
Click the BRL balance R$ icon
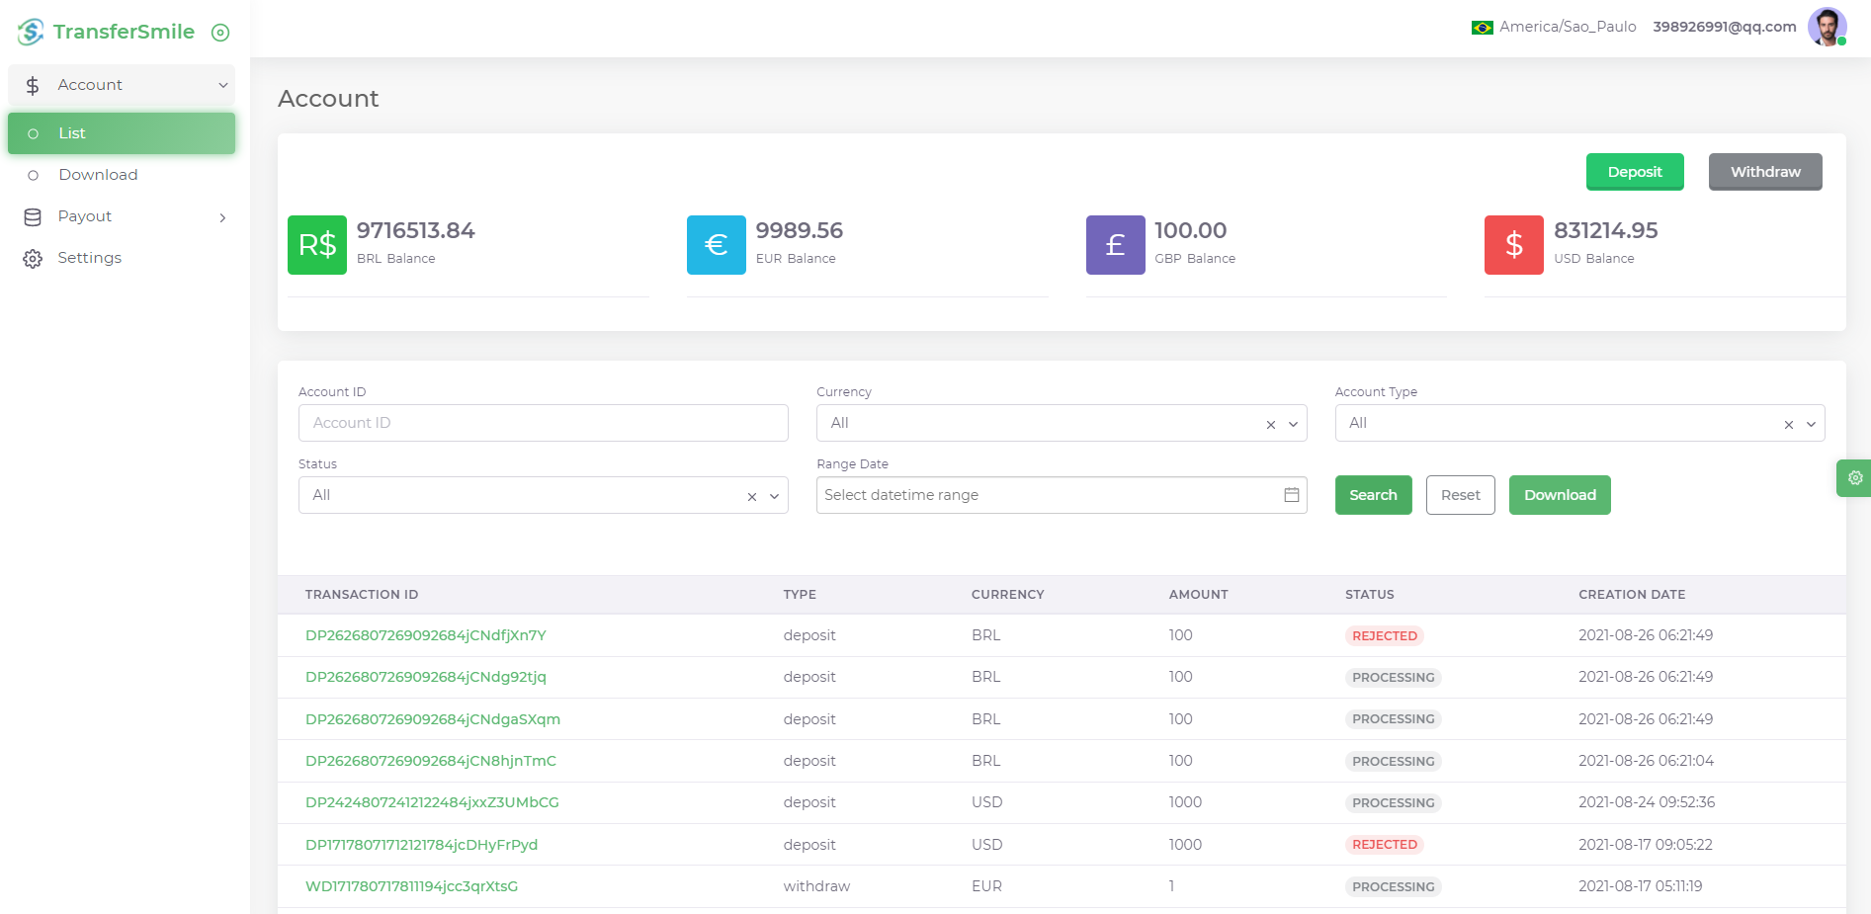[316, 245]
